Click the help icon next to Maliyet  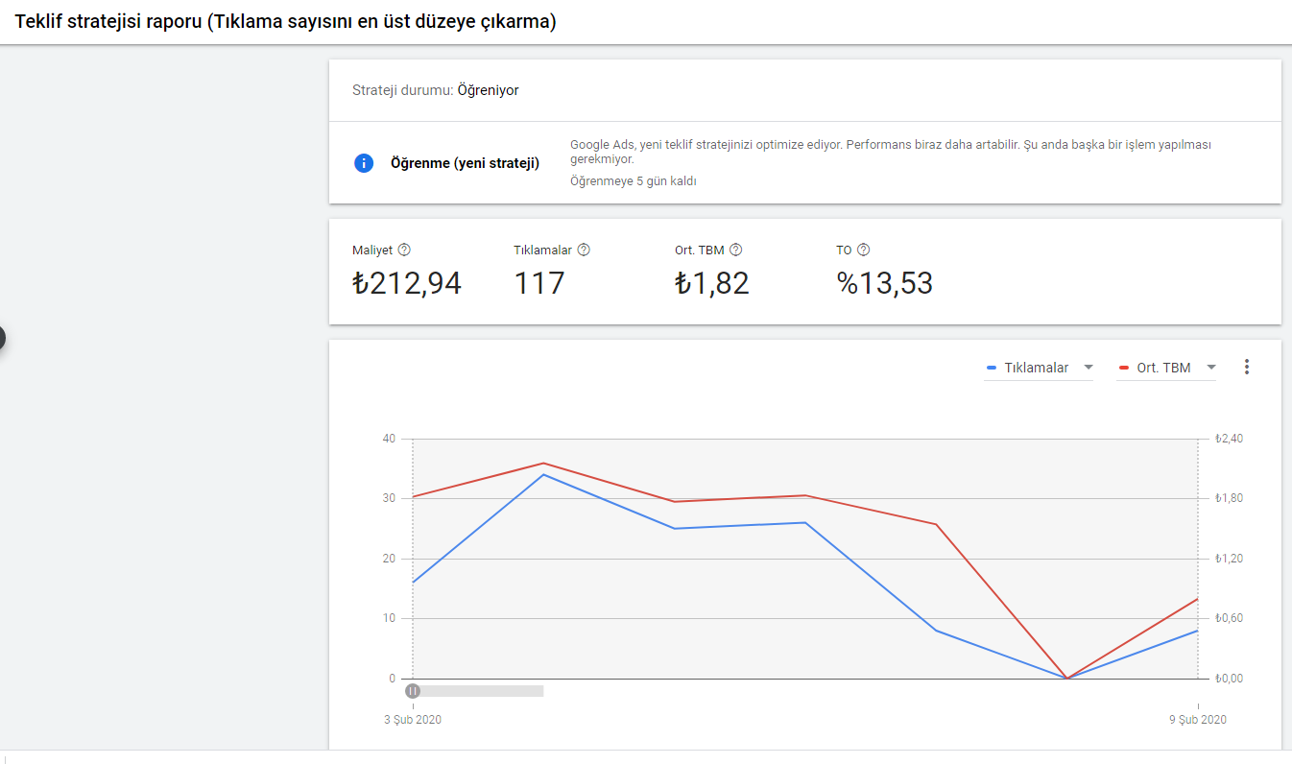[404, 250]
